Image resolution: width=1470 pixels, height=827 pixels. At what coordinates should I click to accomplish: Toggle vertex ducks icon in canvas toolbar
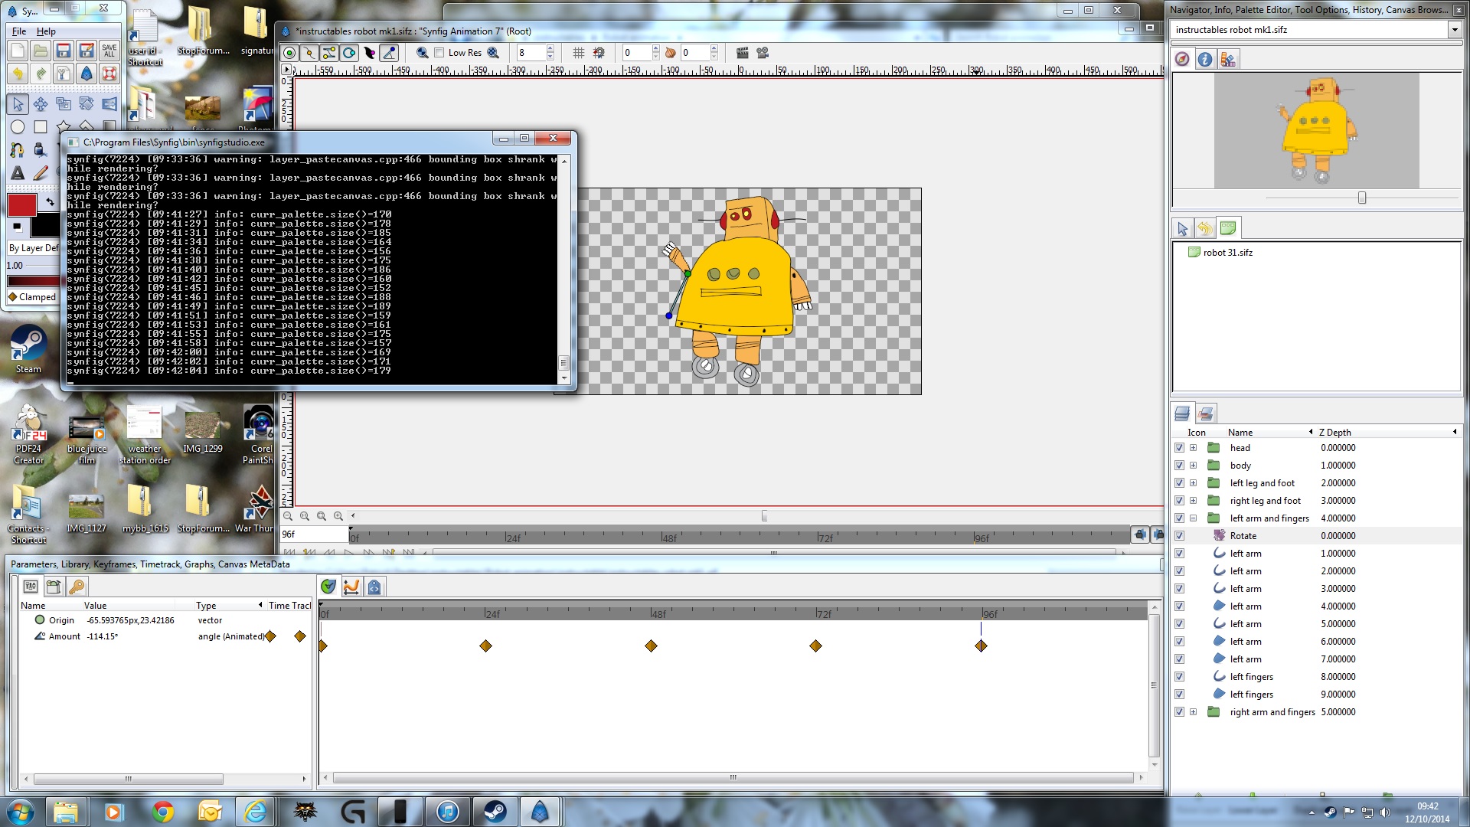point(309,53)
